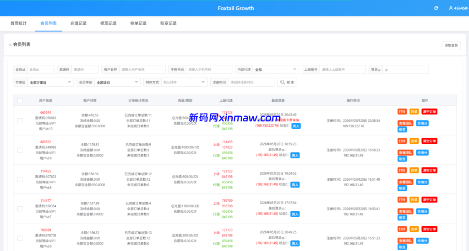Click 连单 for user 789789
469x251 pixels.
pos(414,229)
